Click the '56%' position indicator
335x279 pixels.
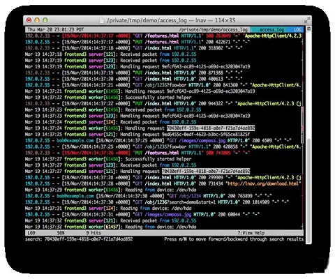61,233
